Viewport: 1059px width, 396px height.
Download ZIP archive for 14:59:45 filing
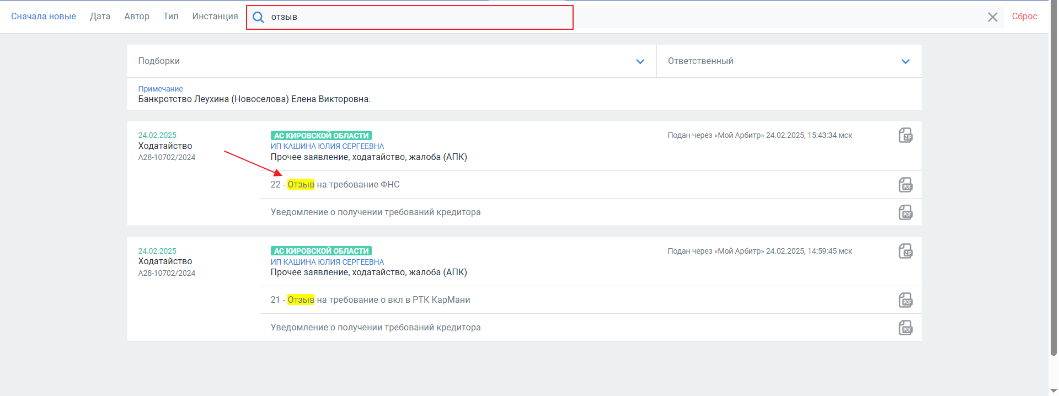[x=905, y=251]
